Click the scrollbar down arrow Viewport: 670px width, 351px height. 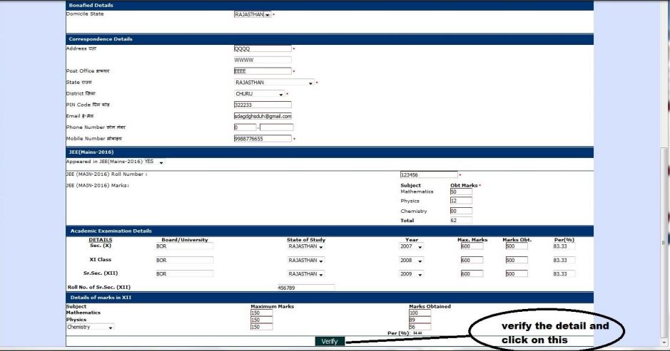pos(664,342)
